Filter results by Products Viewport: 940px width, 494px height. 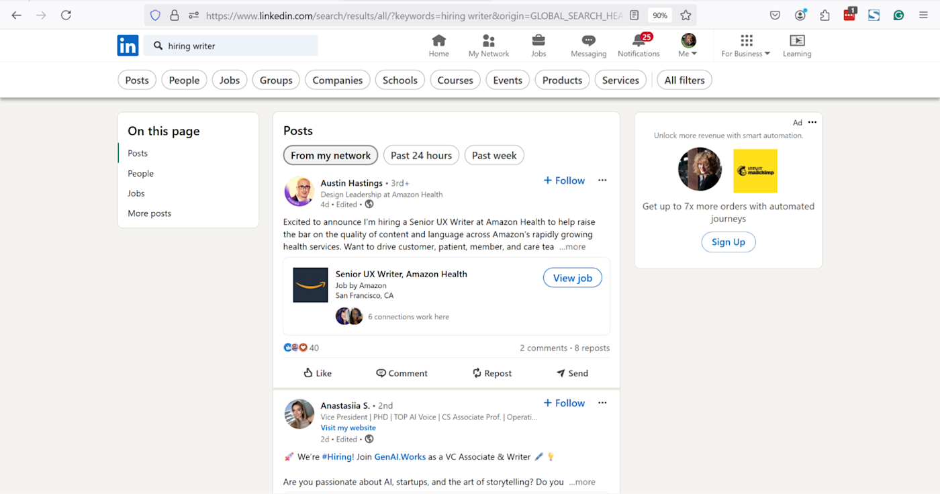click(x=562, y=80)
